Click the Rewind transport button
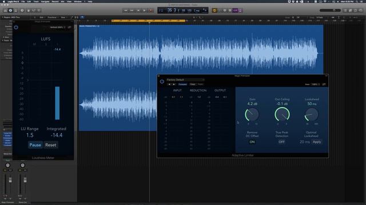Screen dimensions: 366x205 pos(126,10)
